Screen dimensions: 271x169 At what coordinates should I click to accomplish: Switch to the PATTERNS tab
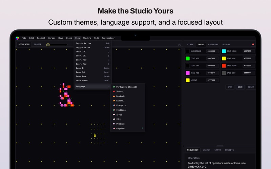tap(213, 45)
